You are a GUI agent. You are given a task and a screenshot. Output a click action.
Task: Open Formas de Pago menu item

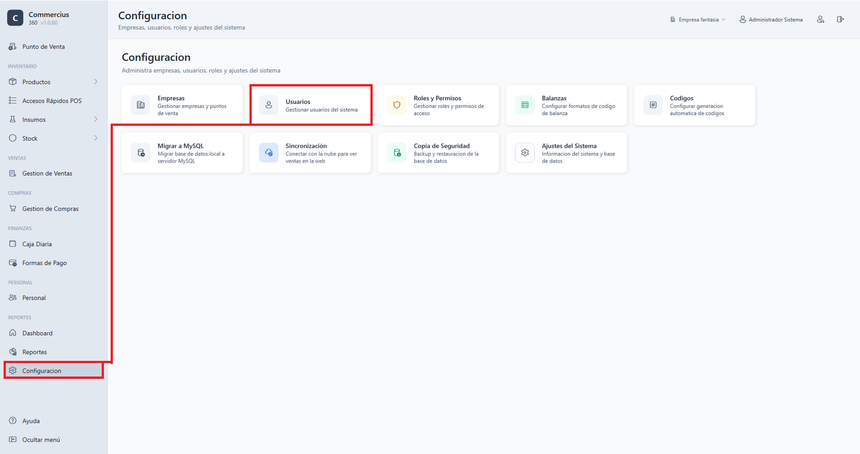click(54, 263)
